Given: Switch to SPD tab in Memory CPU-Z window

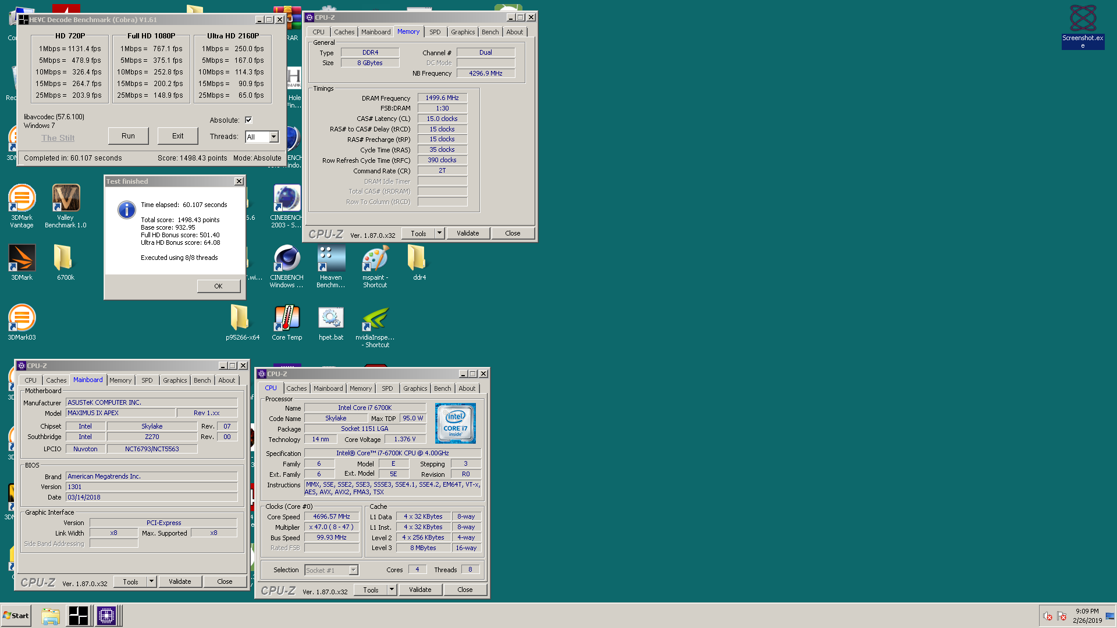Looking at the screenshot, I should (435, 32).
